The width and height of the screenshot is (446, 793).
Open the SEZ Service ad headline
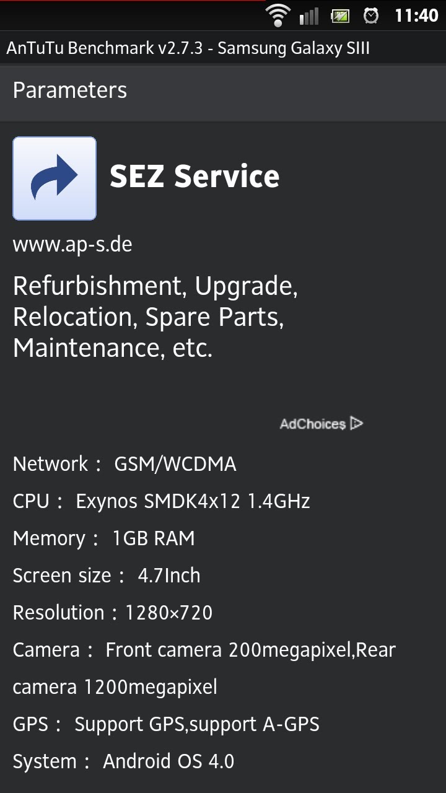pos(195,177)
